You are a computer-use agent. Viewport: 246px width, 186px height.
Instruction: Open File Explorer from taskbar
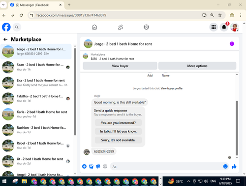point(24,181)
